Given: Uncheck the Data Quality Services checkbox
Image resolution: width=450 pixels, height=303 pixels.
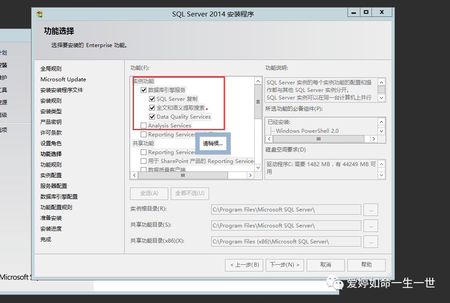Looking at the screenshot, I should tap(152, 116).
